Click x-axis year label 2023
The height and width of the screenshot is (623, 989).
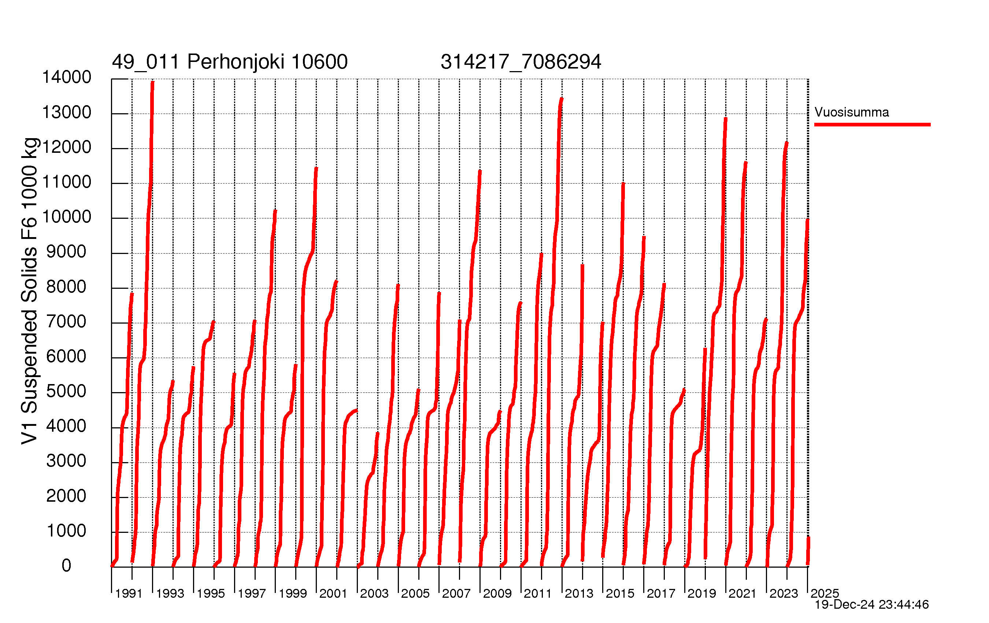[x=783, y=593]
